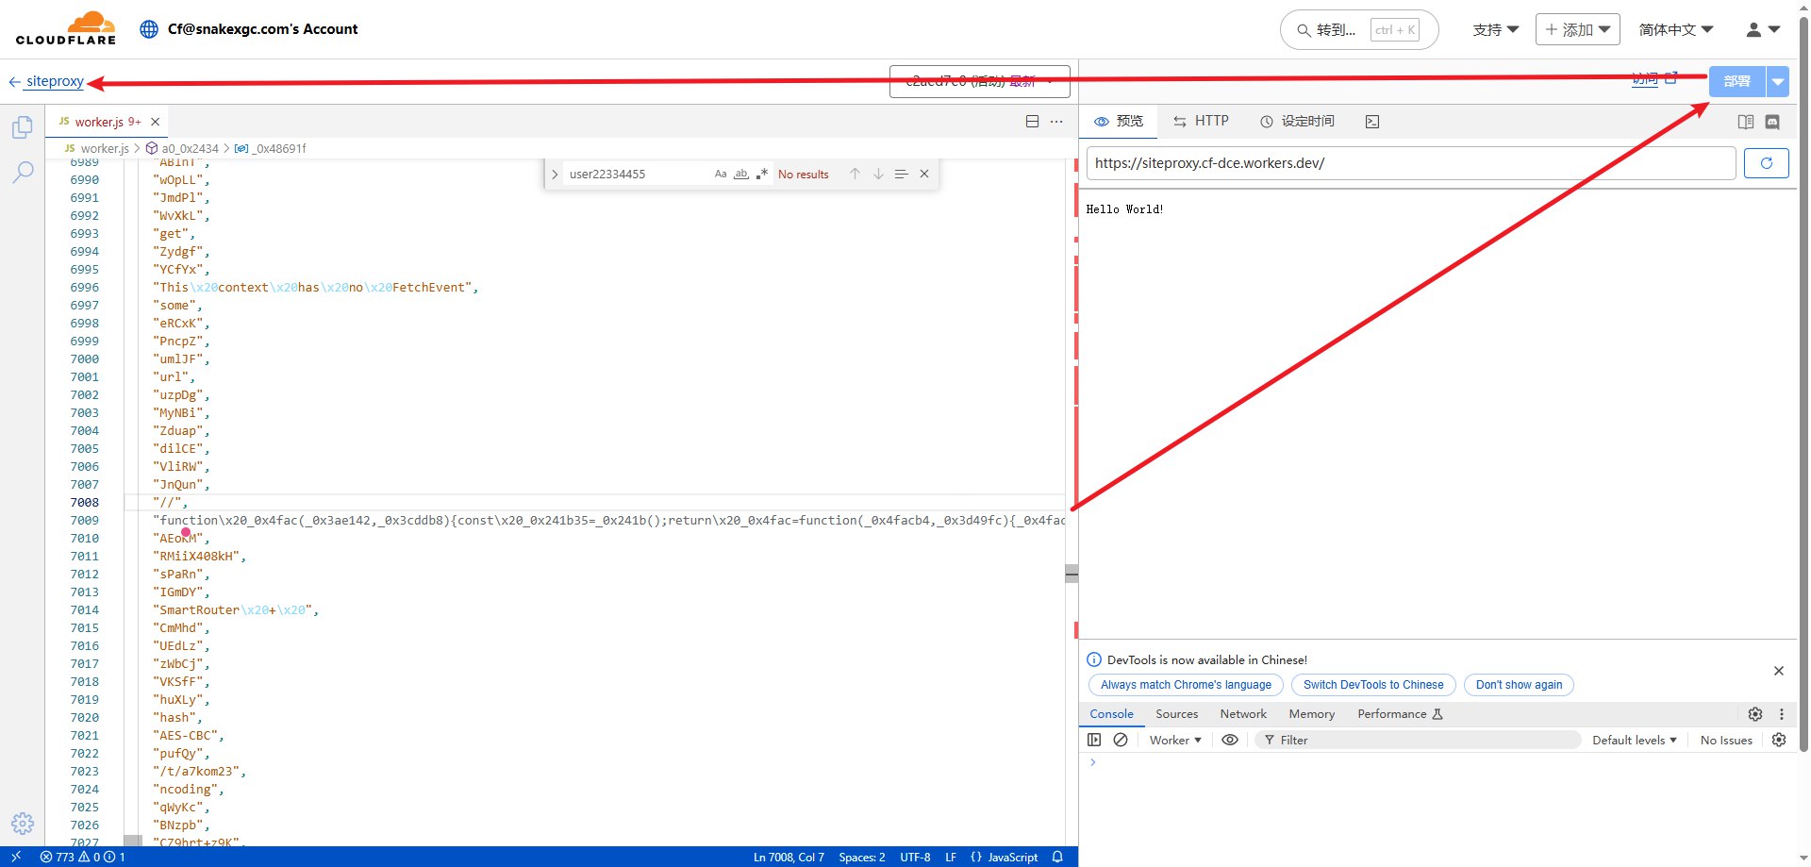
Task: Select the Memory DevTools tab
Action: click(x=1311, y=714)
